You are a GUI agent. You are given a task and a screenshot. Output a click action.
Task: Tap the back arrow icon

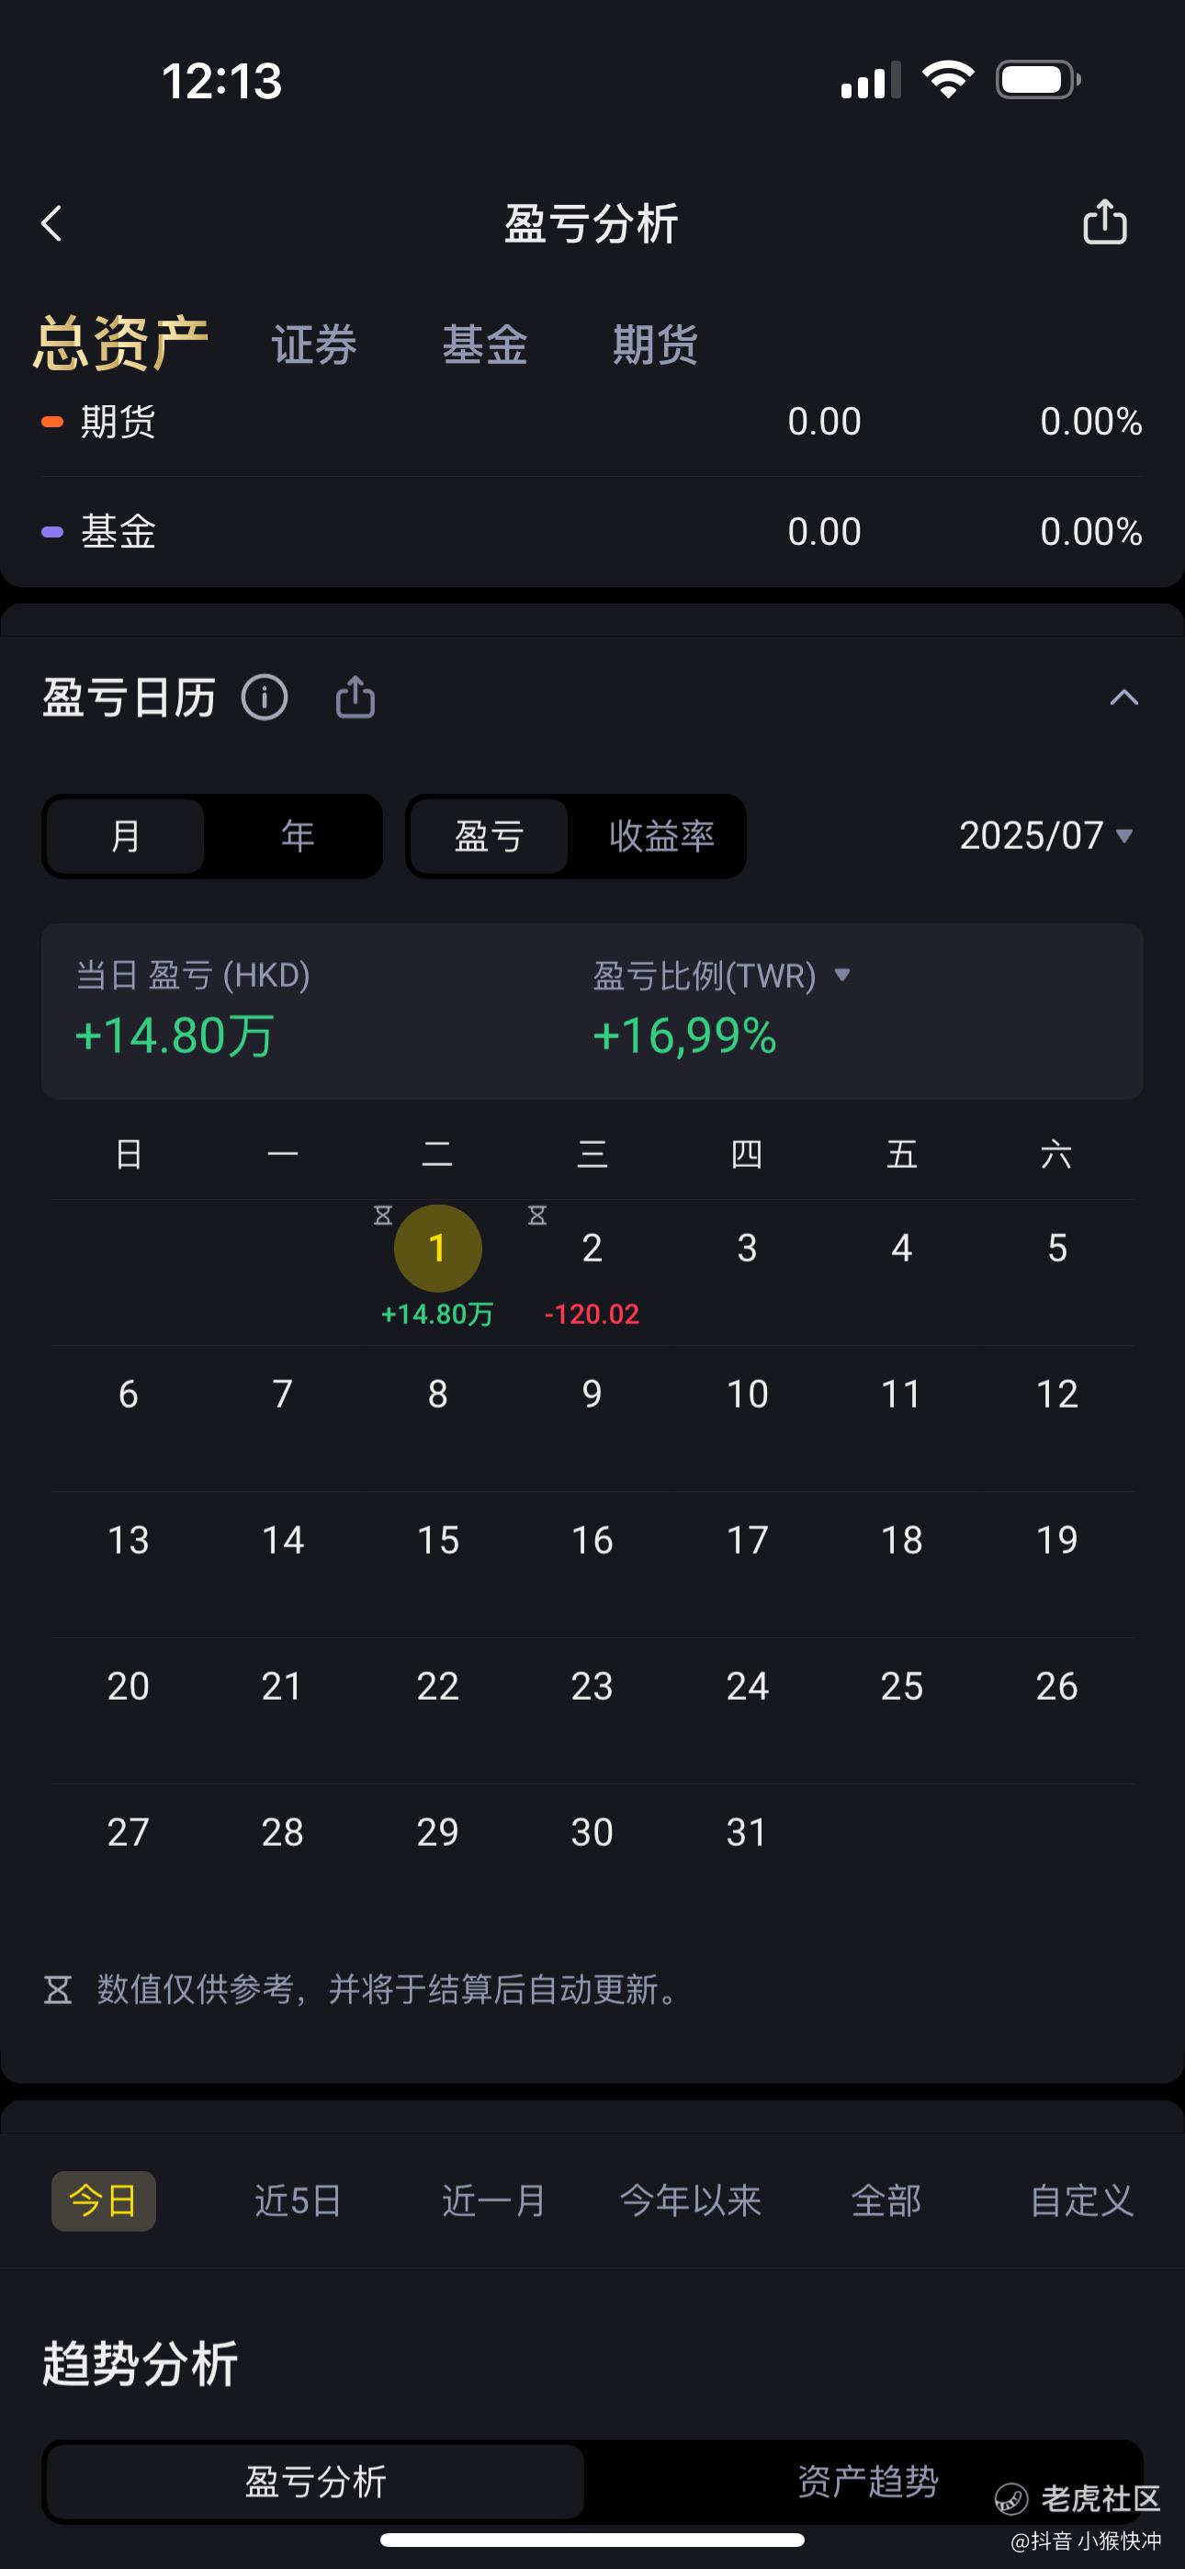coord(51,223)
